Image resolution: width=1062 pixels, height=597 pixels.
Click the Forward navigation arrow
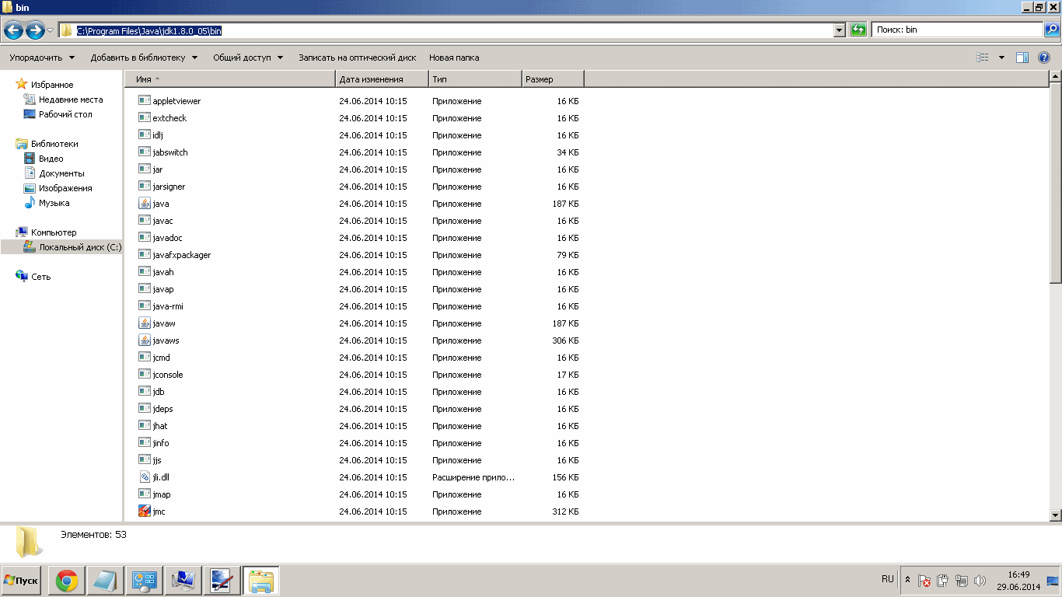[35, 30]
